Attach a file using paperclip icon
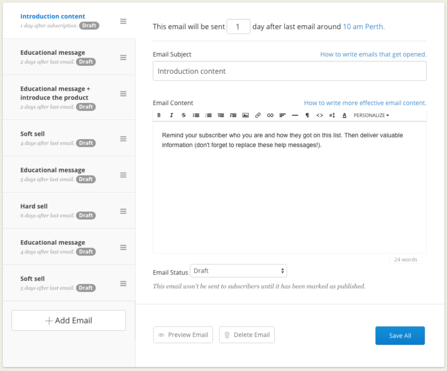Viewport: 447px width, 371px height. 257,115
